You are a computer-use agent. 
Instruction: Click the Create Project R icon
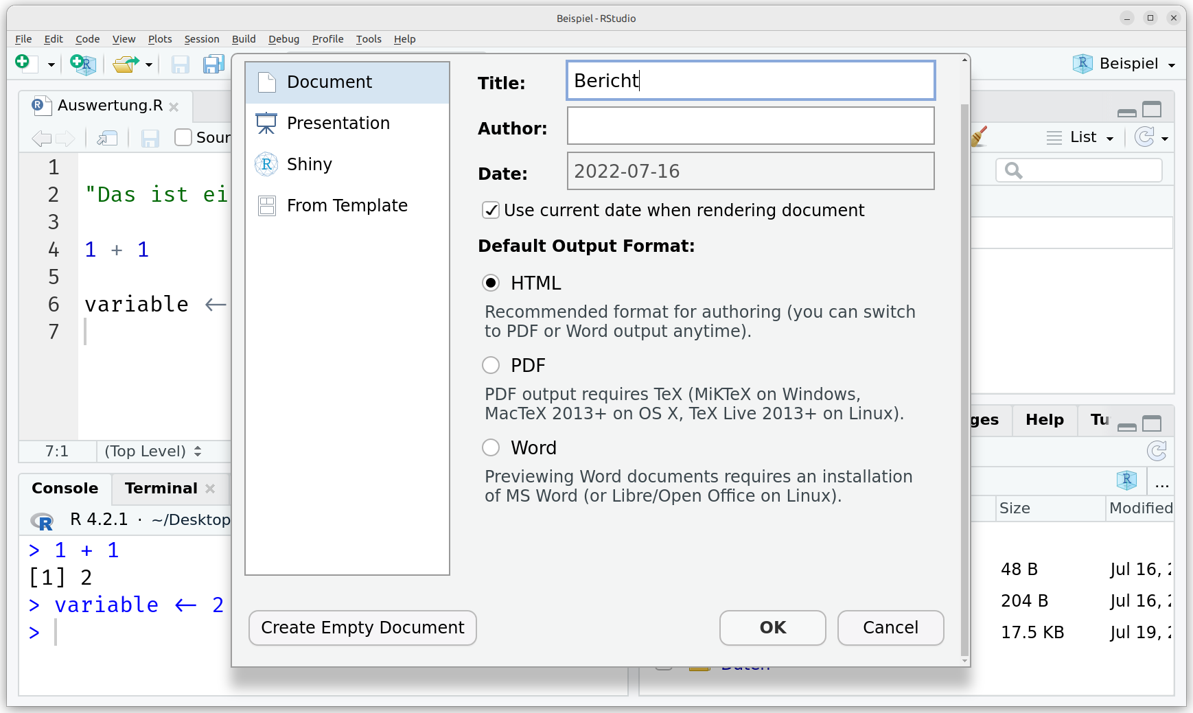pos(84,64)
